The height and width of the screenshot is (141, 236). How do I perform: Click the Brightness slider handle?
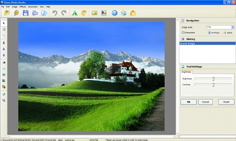click(213, 79)
